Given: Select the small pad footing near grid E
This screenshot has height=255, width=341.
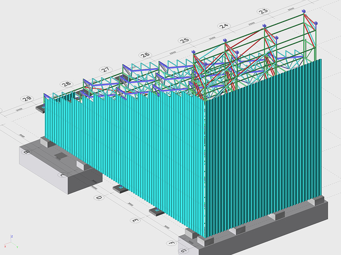Looking at the screenshot, I should pos(156,212).
